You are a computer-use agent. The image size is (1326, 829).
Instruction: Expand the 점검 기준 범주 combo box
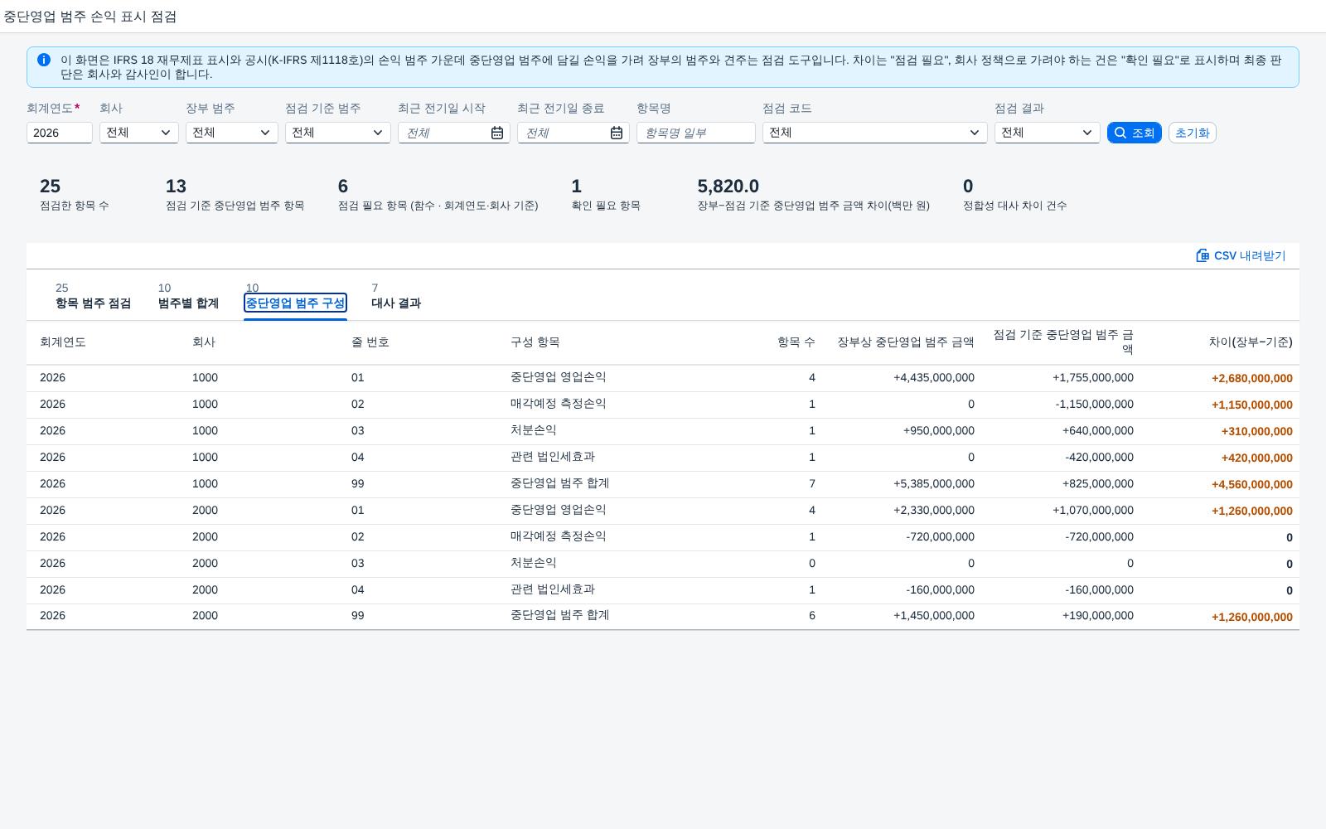[378, 133]
